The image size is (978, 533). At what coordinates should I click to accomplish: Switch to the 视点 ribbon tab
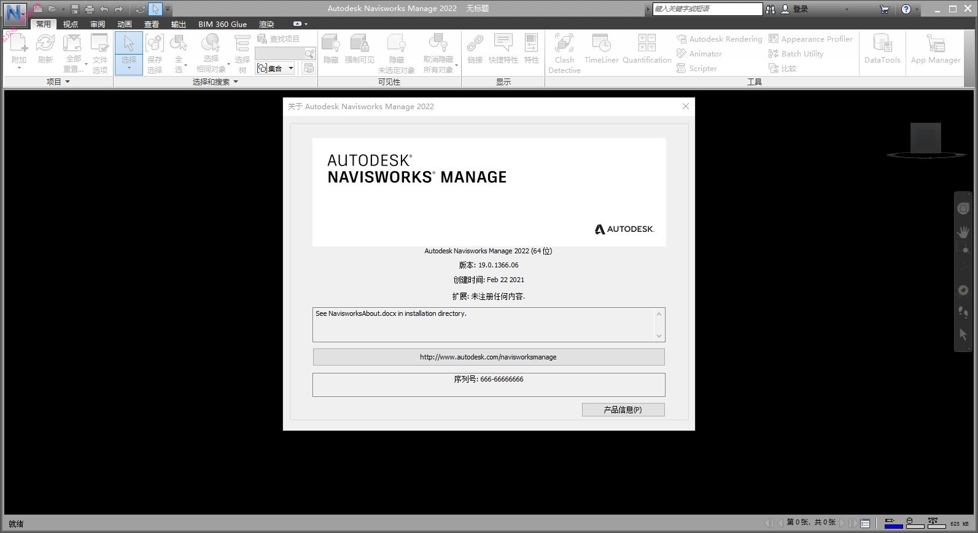[x=71, y=24]
